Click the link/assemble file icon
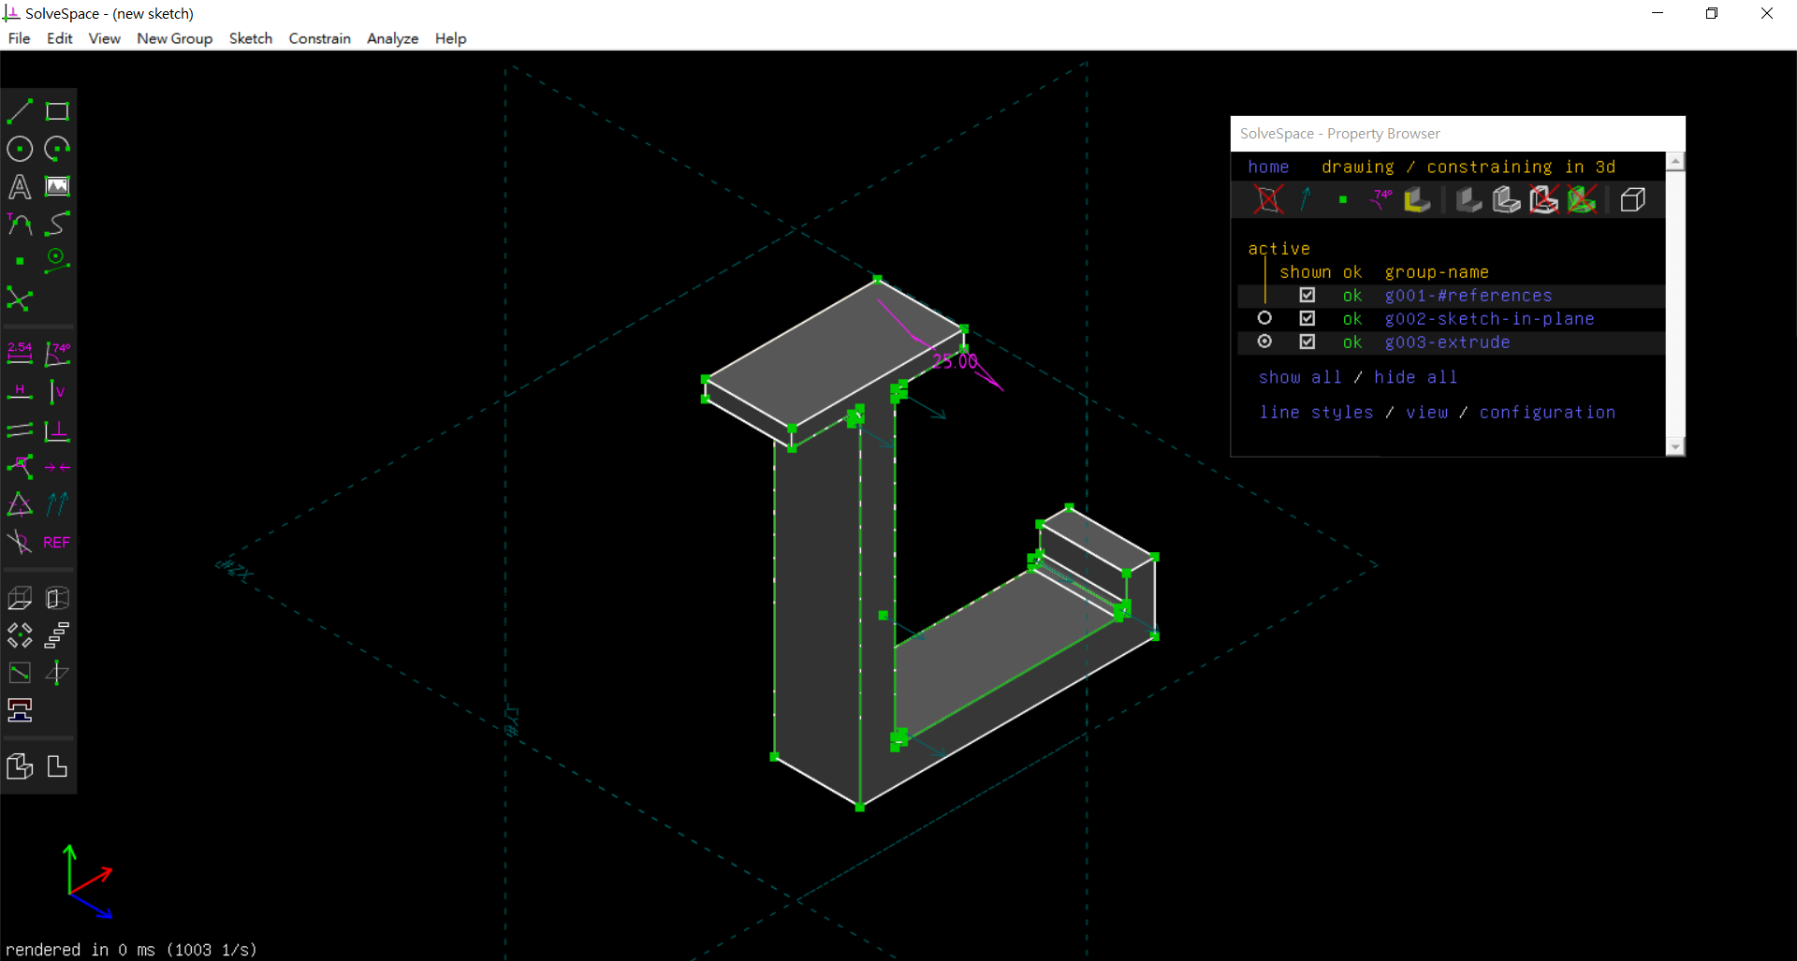The height and width of the screenshot is (961, 1797). click(x=20, y=710)
